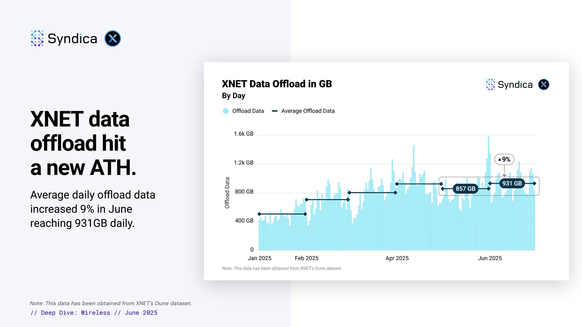Click the Dune dataset note under the chart
The height and width of the screenshot is (327, 582).
(282, 269)
